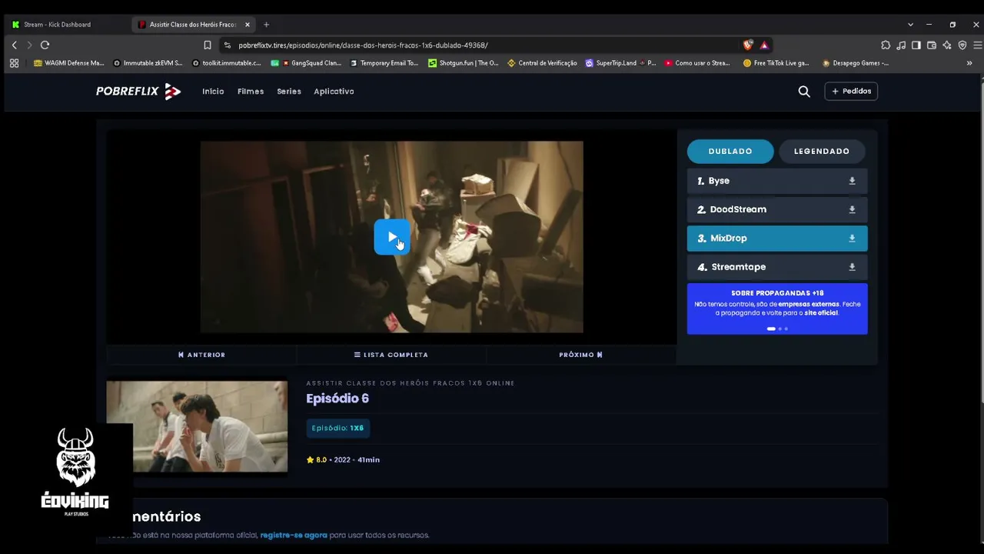This screenshot has height=554, width=984.
Task: Open the Lista Completa of episodes
Action: pyautogui.click(x=391, y=355)
